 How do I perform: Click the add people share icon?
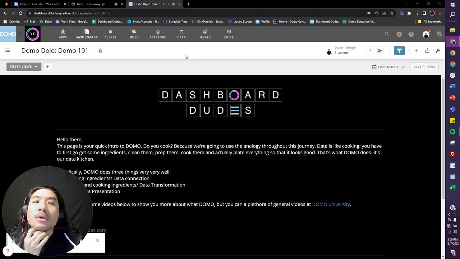click(x=379, y=51)
